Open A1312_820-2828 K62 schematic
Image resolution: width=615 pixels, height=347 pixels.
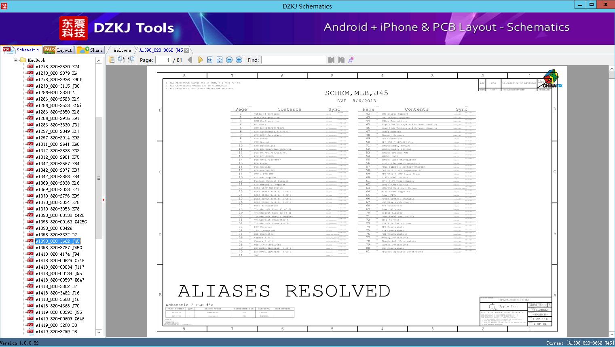click(57, 151)
